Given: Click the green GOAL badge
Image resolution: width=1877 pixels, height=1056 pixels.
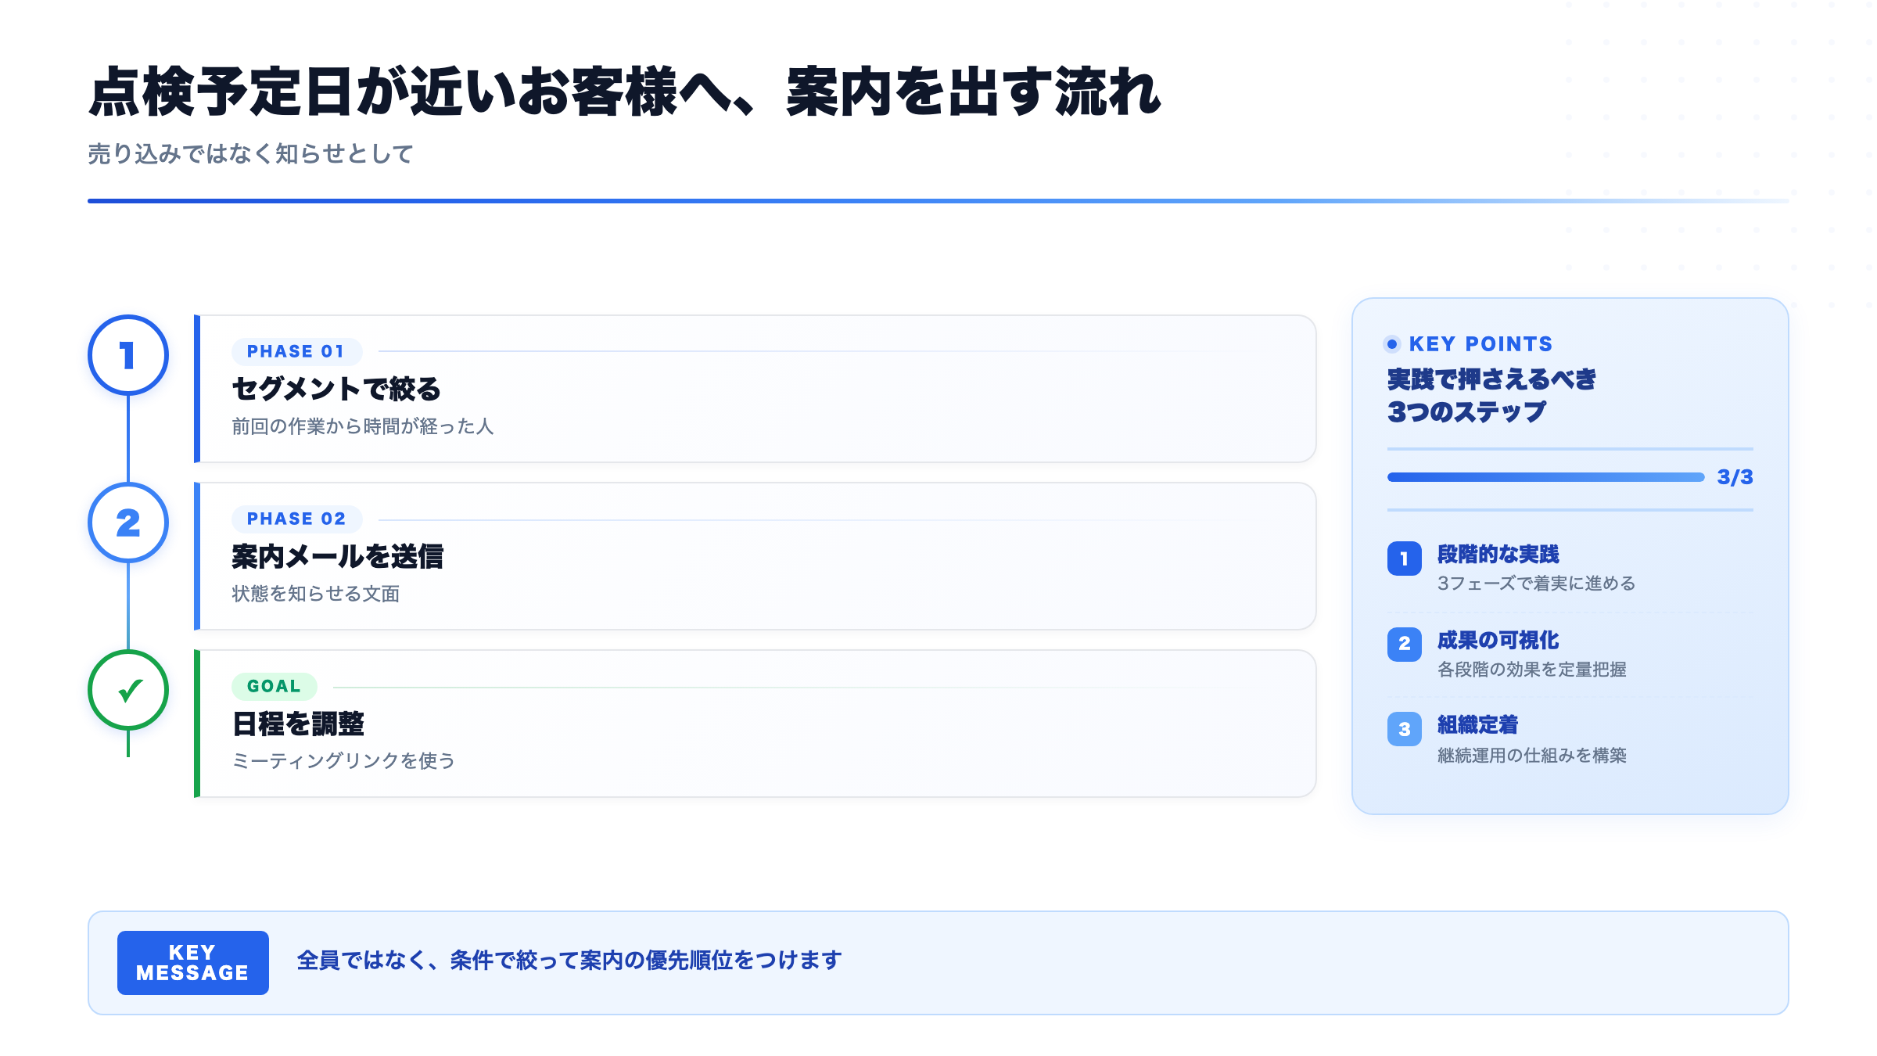Looking at the screenshot, I should [x=274, y=686].
